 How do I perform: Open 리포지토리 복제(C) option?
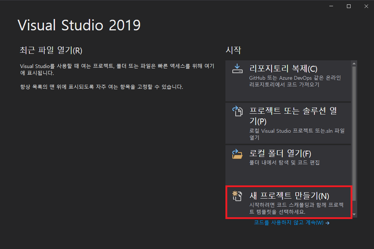(x=288, y=81)
